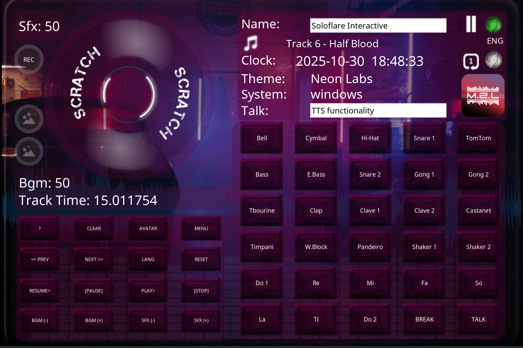
Task: Trigger the Cymbal drum pad
Action: pos(316,138)
